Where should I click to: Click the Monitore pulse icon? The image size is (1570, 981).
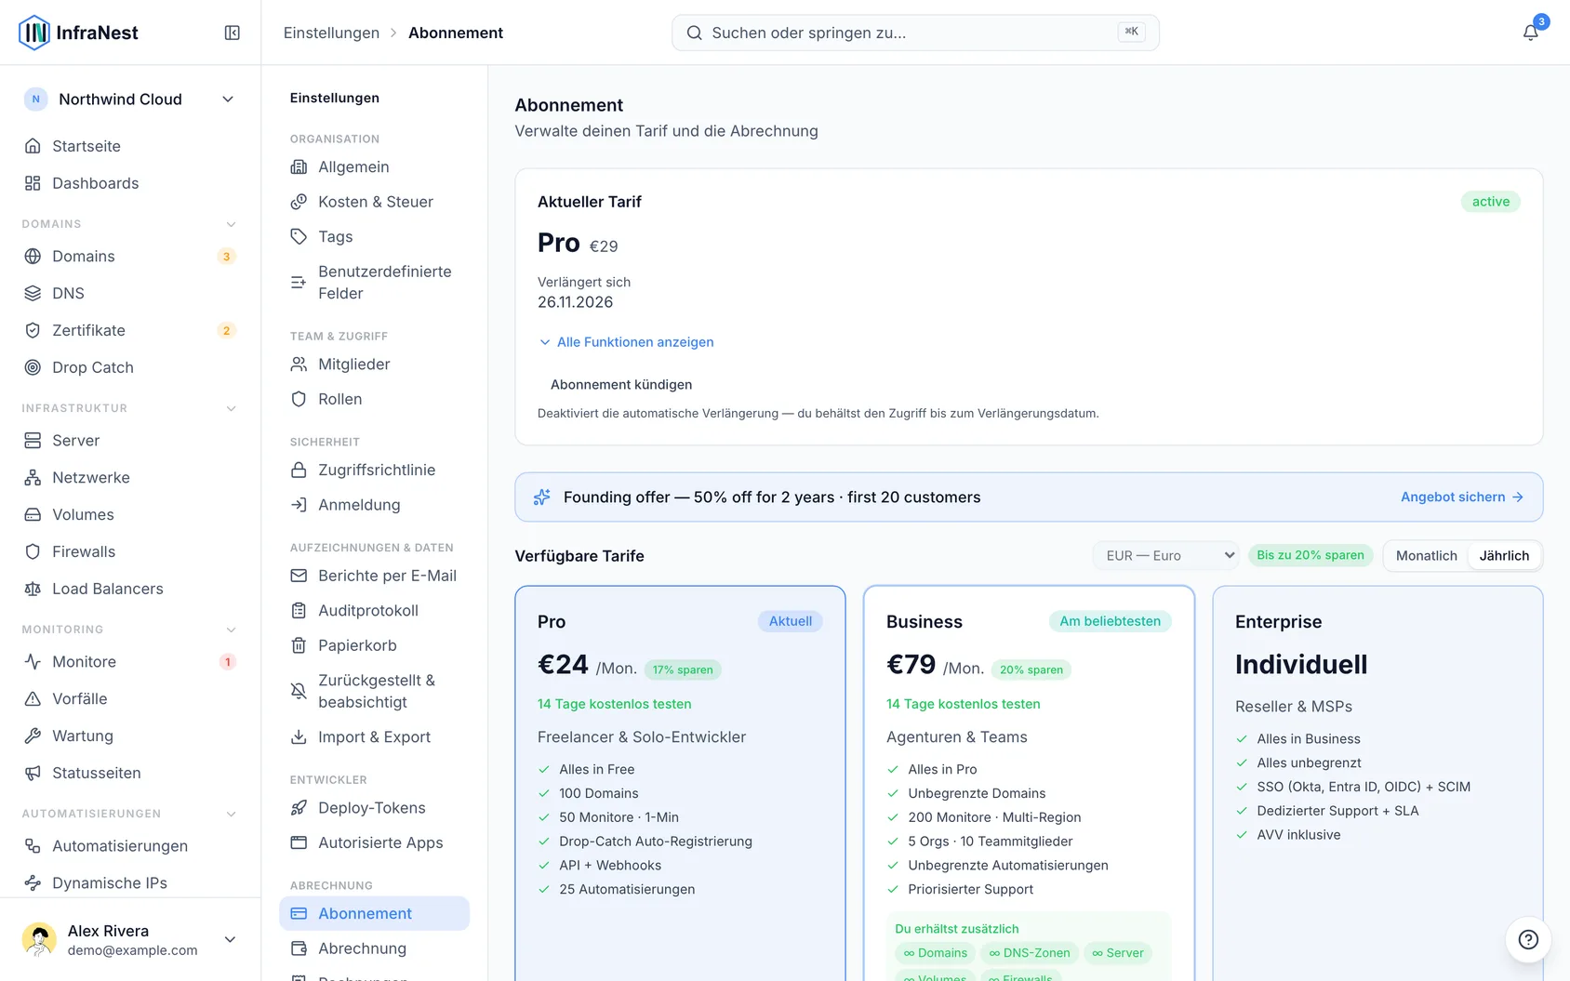tap(33, 661)
